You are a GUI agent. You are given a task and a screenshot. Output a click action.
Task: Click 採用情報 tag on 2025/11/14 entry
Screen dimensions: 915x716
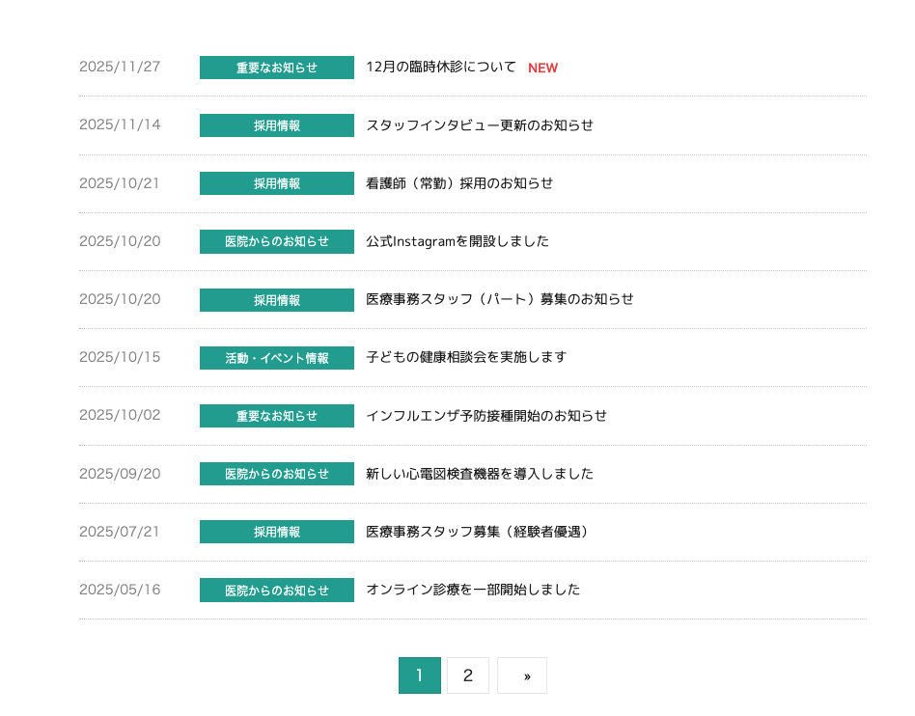point(277,125)
